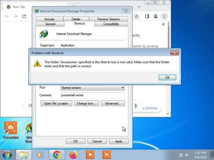The image size is (214, 160).
Task: Switch to the Security tab
Action: pyautogui.click(x=49, y=19)
